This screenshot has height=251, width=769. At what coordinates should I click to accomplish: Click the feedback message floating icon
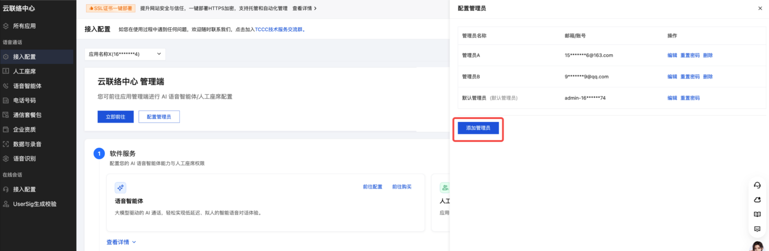tap(757, 229)
